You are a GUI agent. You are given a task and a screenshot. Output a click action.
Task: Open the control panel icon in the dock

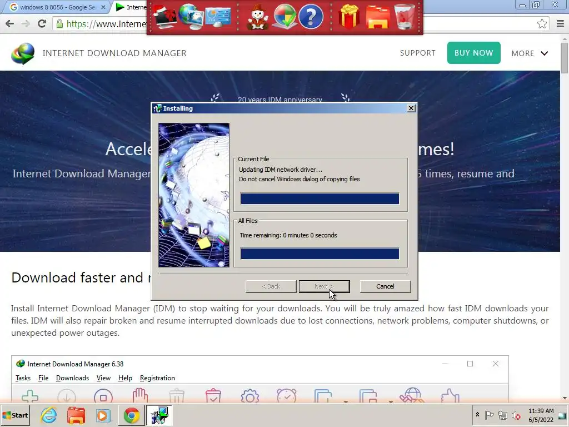pos(218,17)
